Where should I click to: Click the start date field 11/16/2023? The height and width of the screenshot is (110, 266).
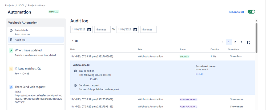click(82, 29)
